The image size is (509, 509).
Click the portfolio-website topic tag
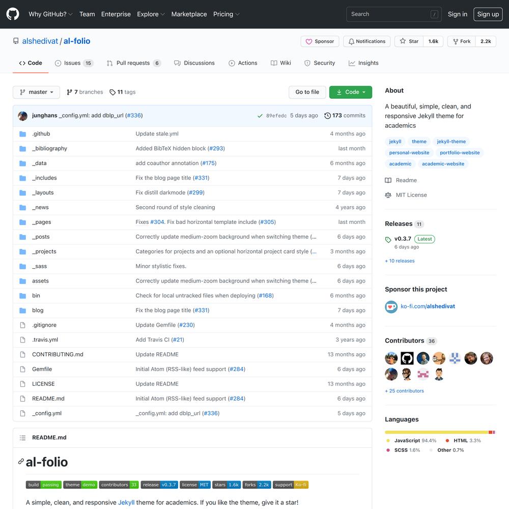tap(460, 153)
